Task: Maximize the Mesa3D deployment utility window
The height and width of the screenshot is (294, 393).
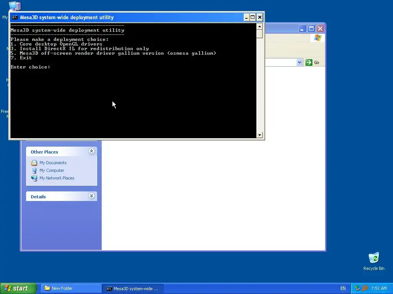Action: click(x=253, y=17)
